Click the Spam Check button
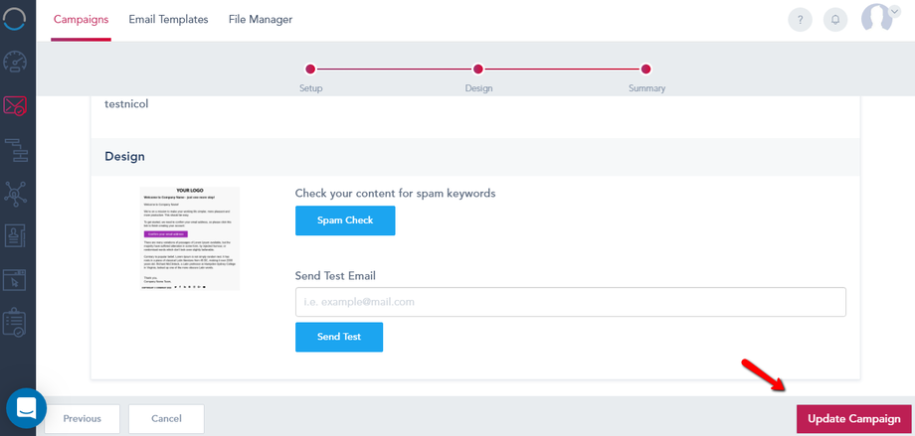Image resolution: width=915 pixels, height=436 pixels. pos(345,220)
